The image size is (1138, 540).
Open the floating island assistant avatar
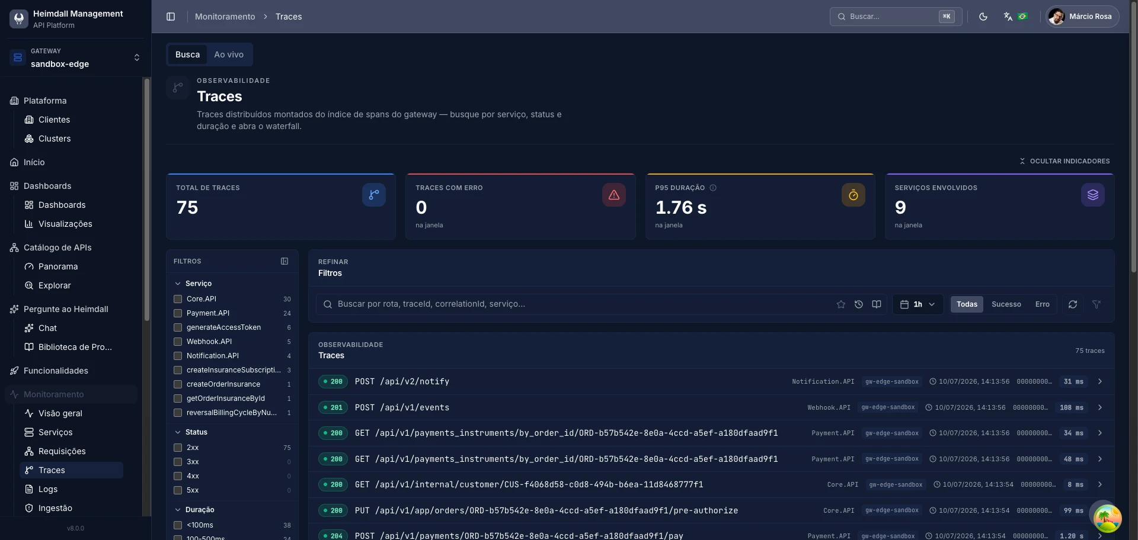1107,517
